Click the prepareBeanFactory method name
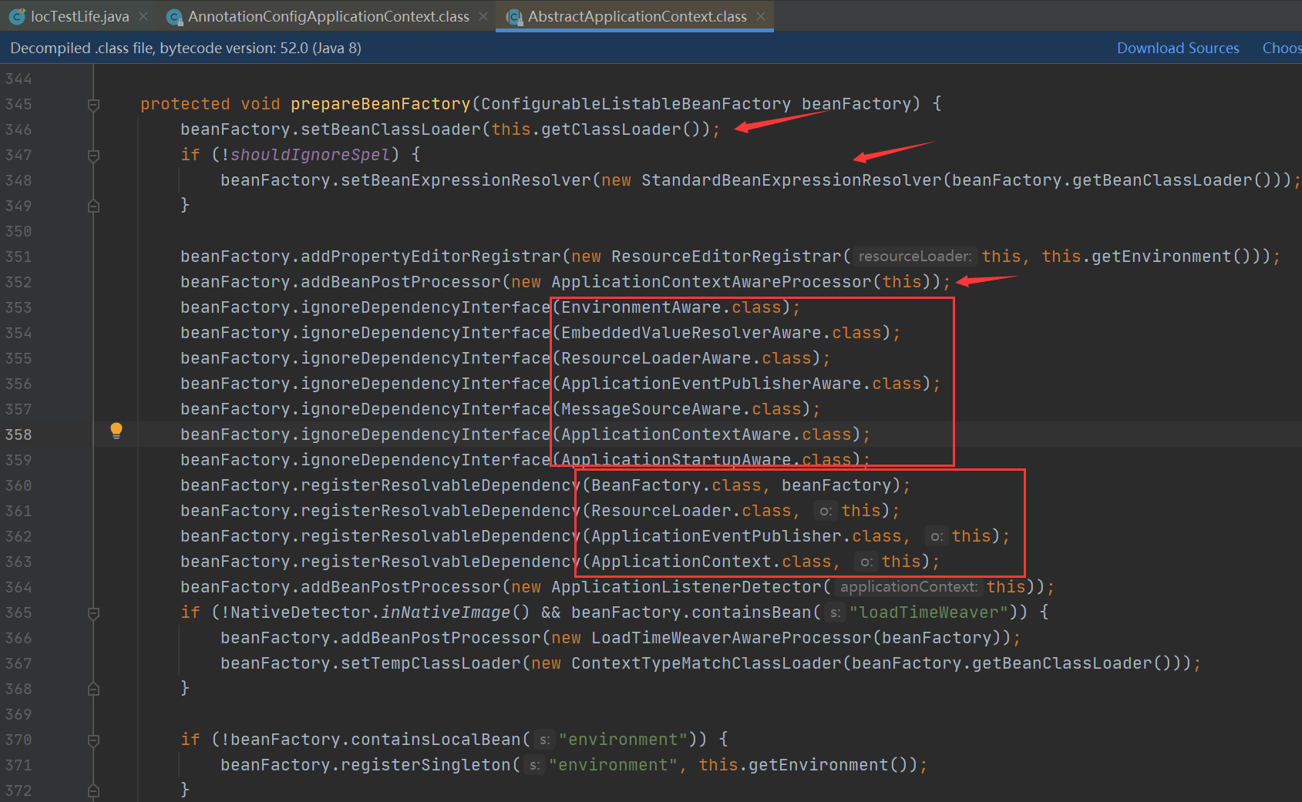Viewport: 1302px width, 802px height. pyautogui.click(x=380, y=104)
